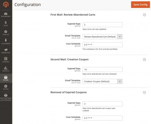Click 'Days since abandoned cart was reviewed' note
The image size is (151, 124).
(x=100, y=74)
